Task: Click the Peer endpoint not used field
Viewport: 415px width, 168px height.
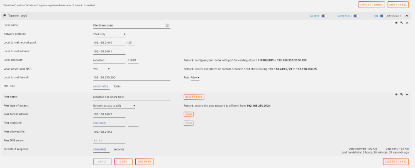Action: pos(109,123)
